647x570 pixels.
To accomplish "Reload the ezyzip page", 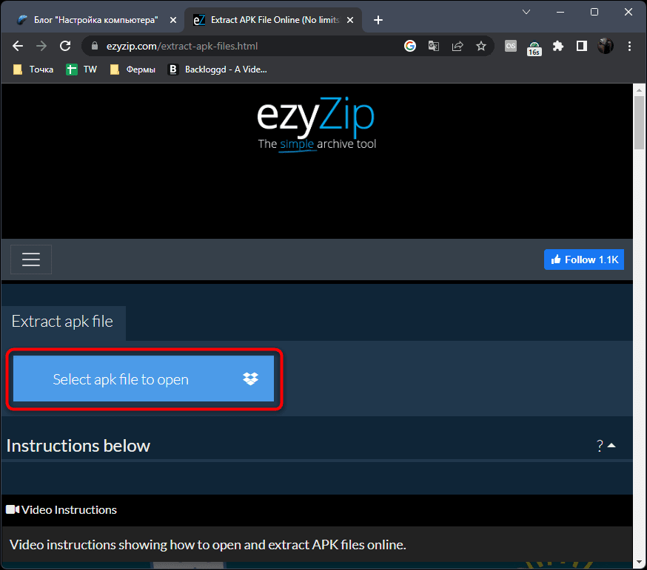I will (x=65, y=46).
